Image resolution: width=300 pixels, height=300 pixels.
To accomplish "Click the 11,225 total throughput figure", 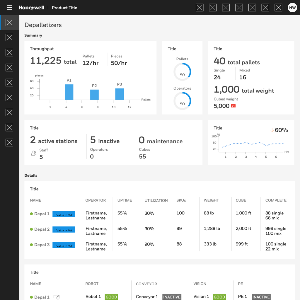I will 53,61.
